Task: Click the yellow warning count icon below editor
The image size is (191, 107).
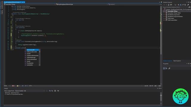Action: tap(18, 86)
